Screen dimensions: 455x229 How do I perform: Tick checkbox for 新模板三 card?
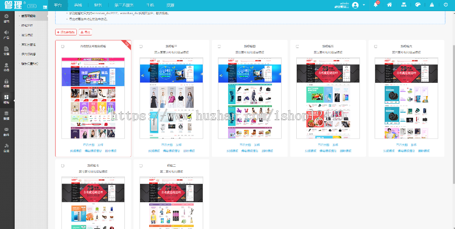pyautogui.click(x=141, y=47)
